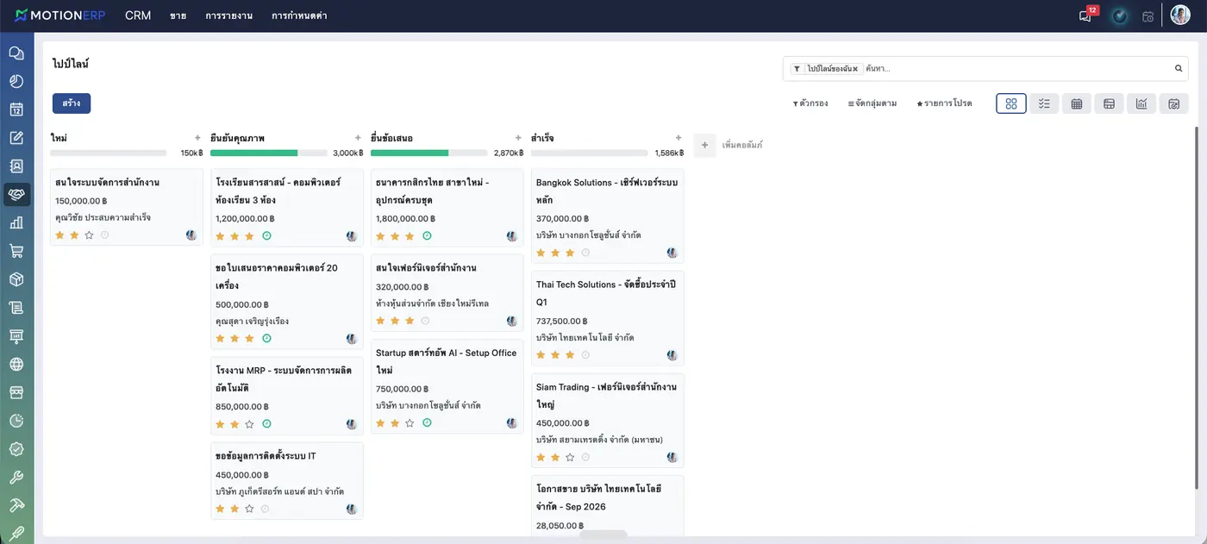Open the user avatar menu

coord(1180,16)
